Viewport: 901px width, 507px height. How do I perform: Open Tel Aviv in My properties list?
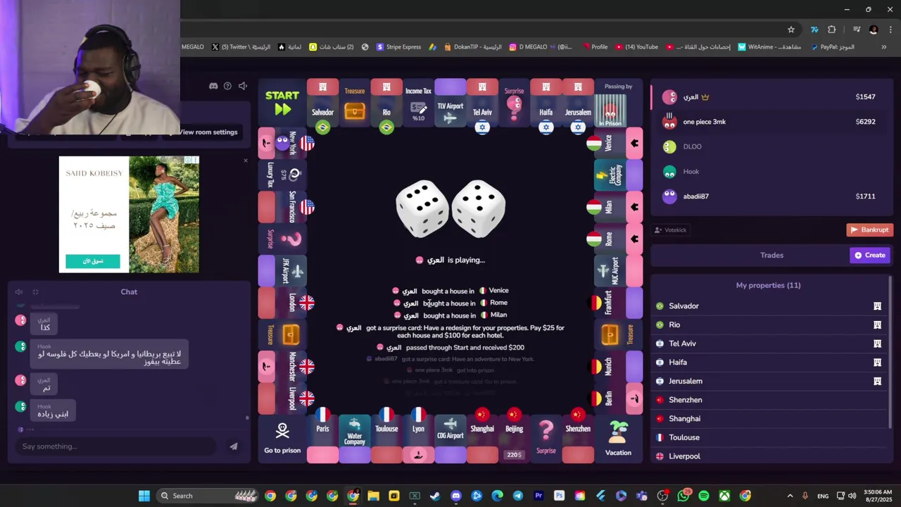point(768,344)
